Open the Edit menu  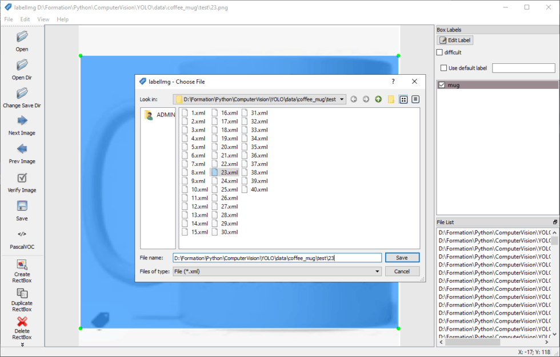25,19
